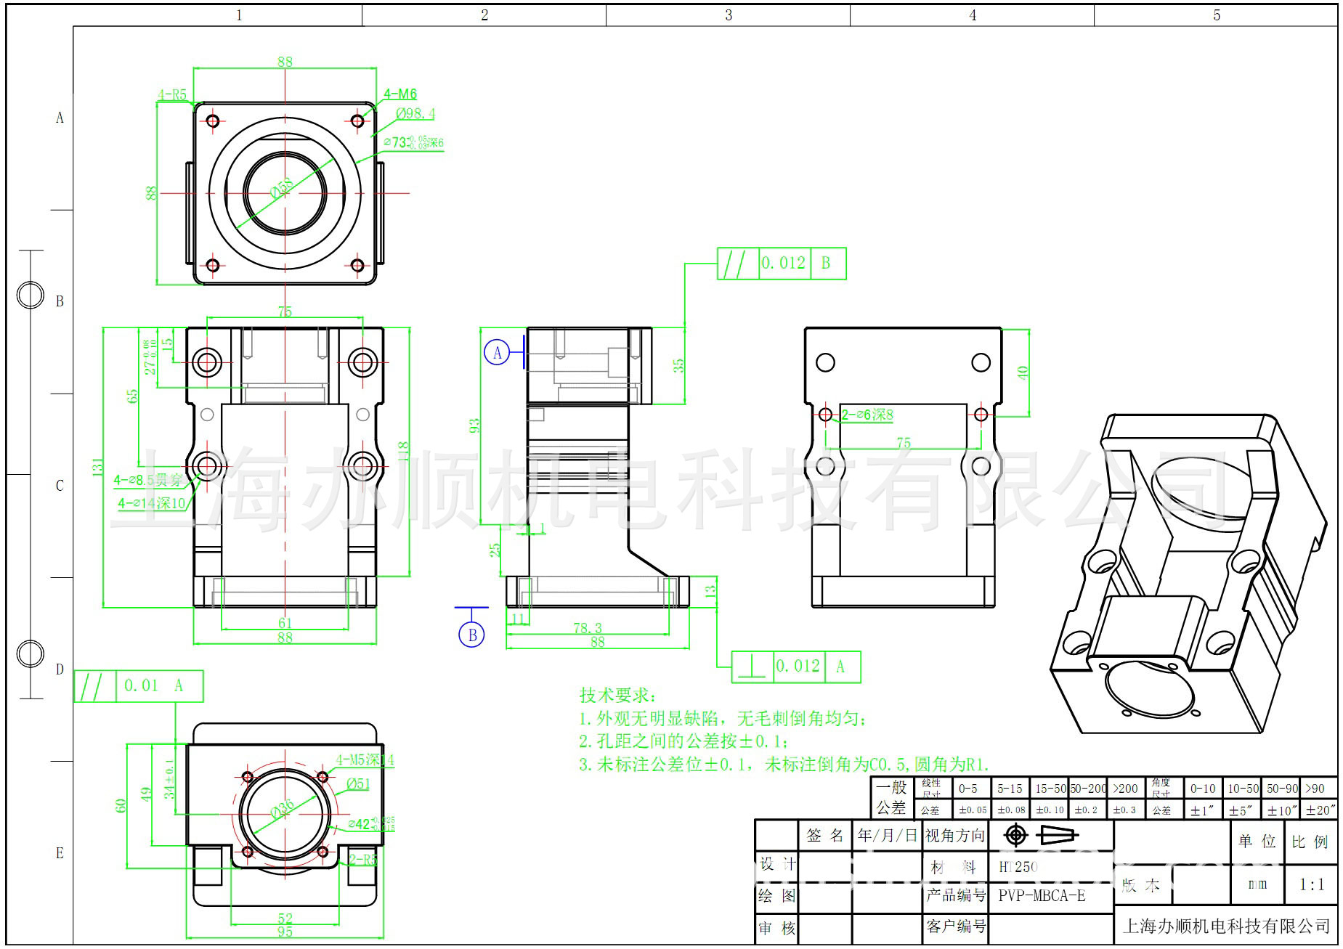The width and height of the screenshot is (1343, 949).
Task: Click the '审核' row label
Action: pyautogui.click(x=777, y=928)
